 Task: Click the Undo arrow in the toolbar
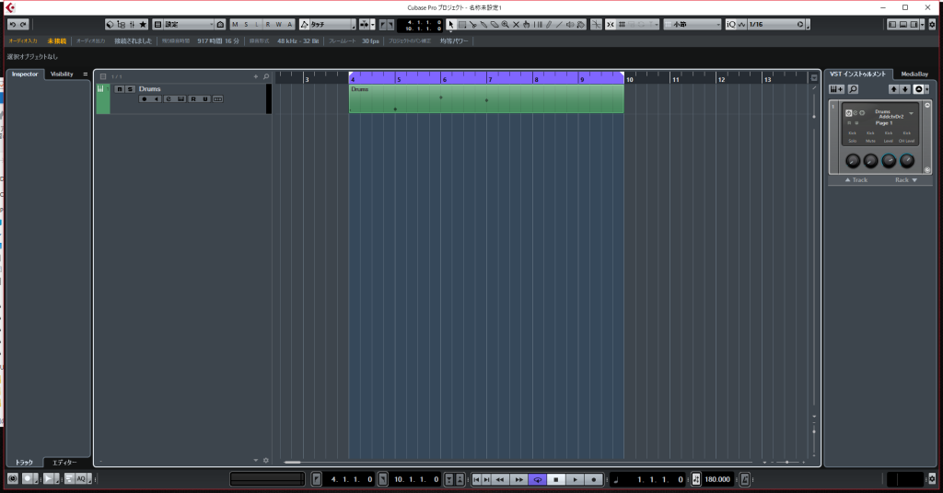point(13,25)
